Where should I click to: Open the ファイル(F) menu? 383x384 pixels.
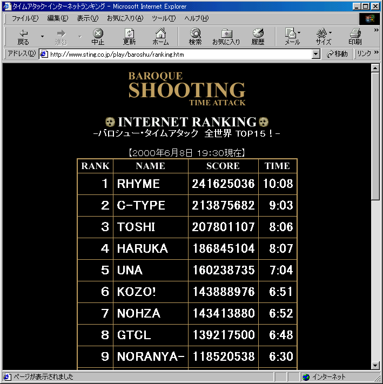tap(25, 18)
